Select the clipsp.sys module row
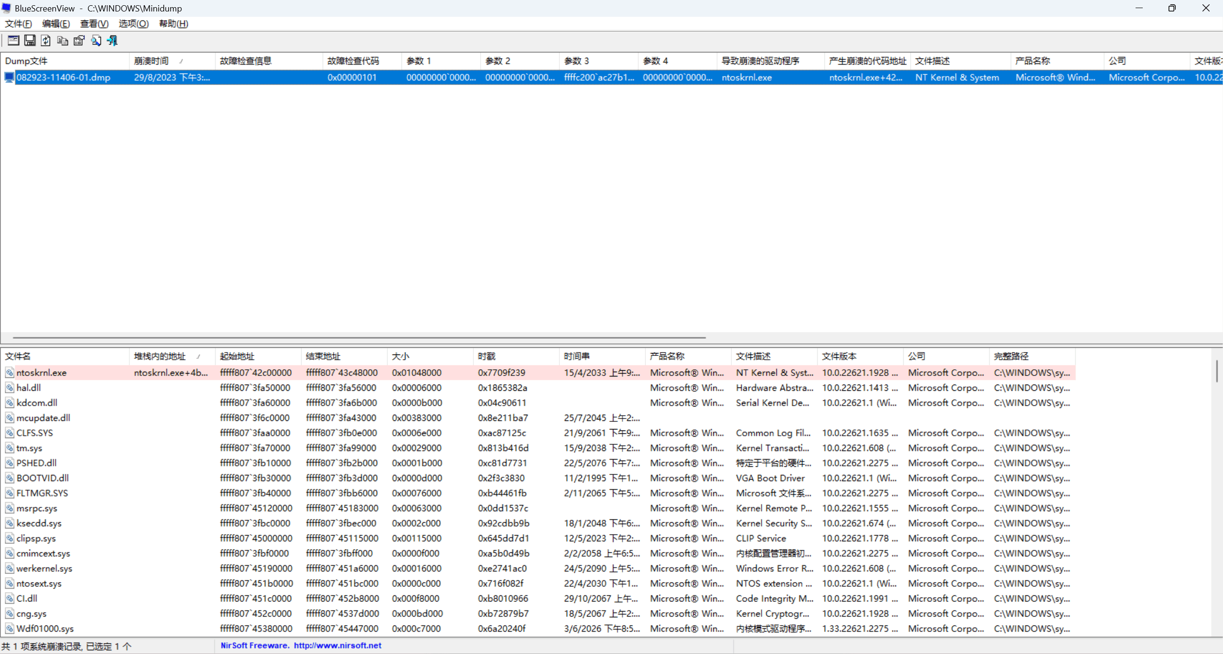Screen dimensions: 1223x654 [x=538, y=538]
